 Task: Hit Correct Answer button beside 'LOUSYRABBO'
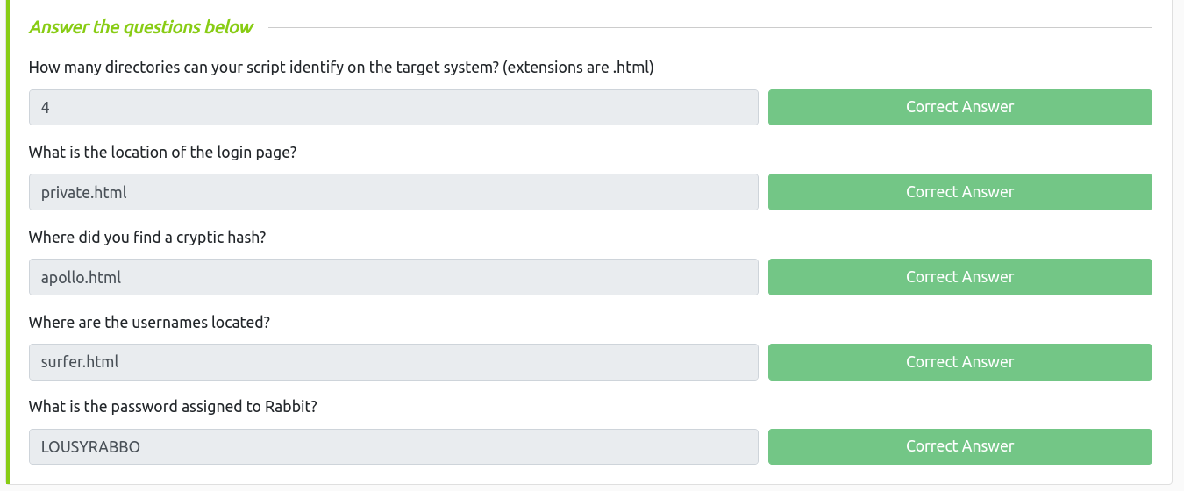point(959,446)
